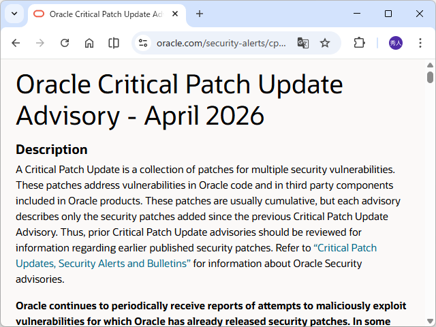436x327 pixels.
Task: Open a new tab with plus button
Action: pyautogui.click(x=200, y=14)
